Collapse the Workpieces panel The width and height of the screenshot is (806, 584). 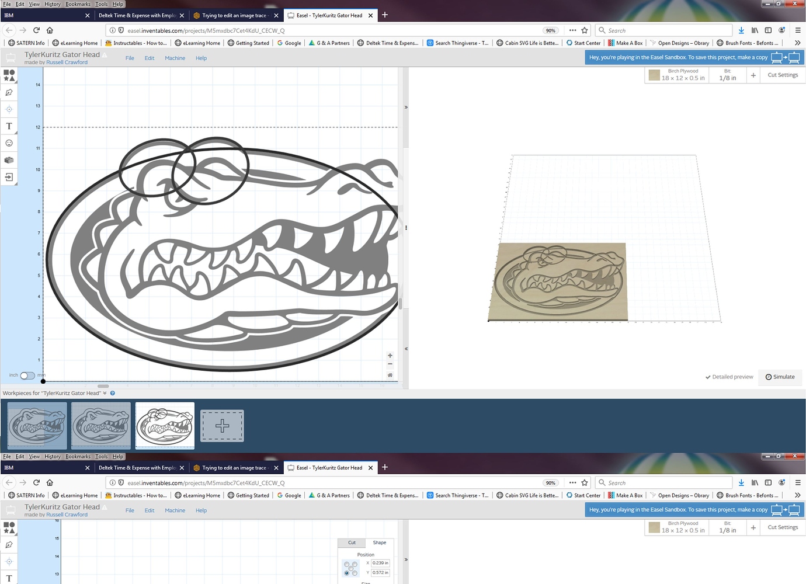(105, 393)
